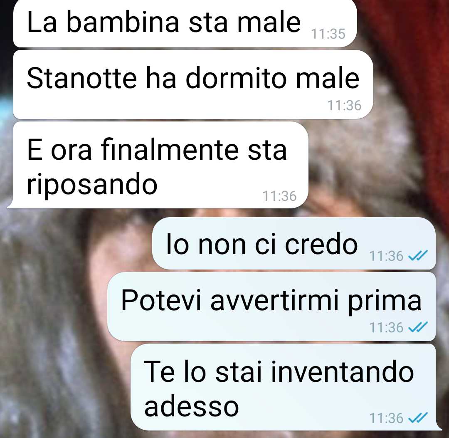Tap the 11:35 timestamp on the first message
This screenshot has width=449, height=438.
pos(328,34)
